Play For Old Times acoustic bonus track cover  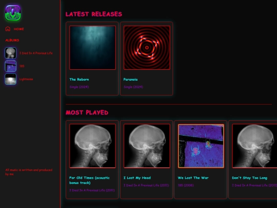(x=92, y=146)
